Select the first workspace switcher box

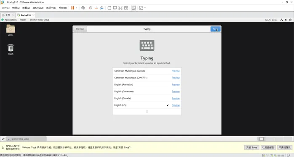click(x=262, y=139)
